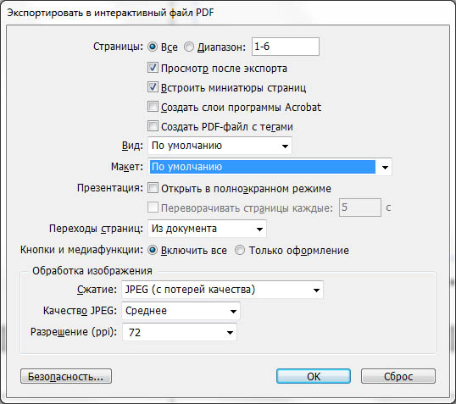Select the Все pages radio button

(x=153, y=47)
